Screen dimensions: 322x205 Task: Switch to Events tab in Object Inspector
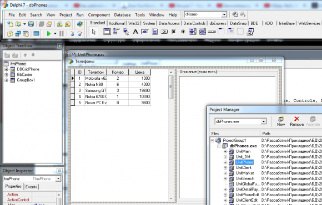[31, 187]
